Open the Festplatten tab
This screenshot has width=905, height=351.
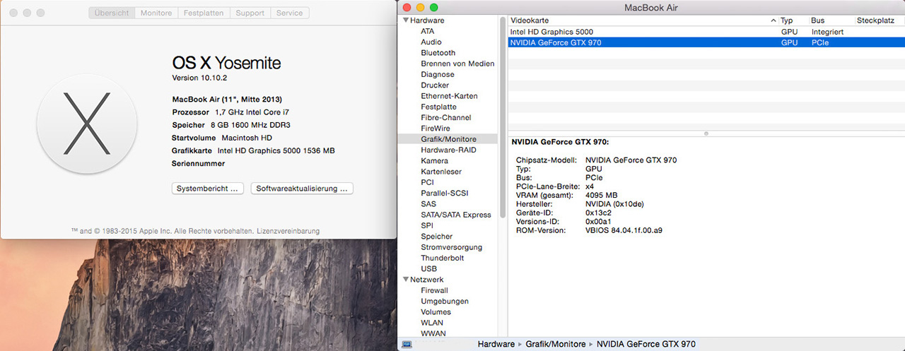click(204, 13)
